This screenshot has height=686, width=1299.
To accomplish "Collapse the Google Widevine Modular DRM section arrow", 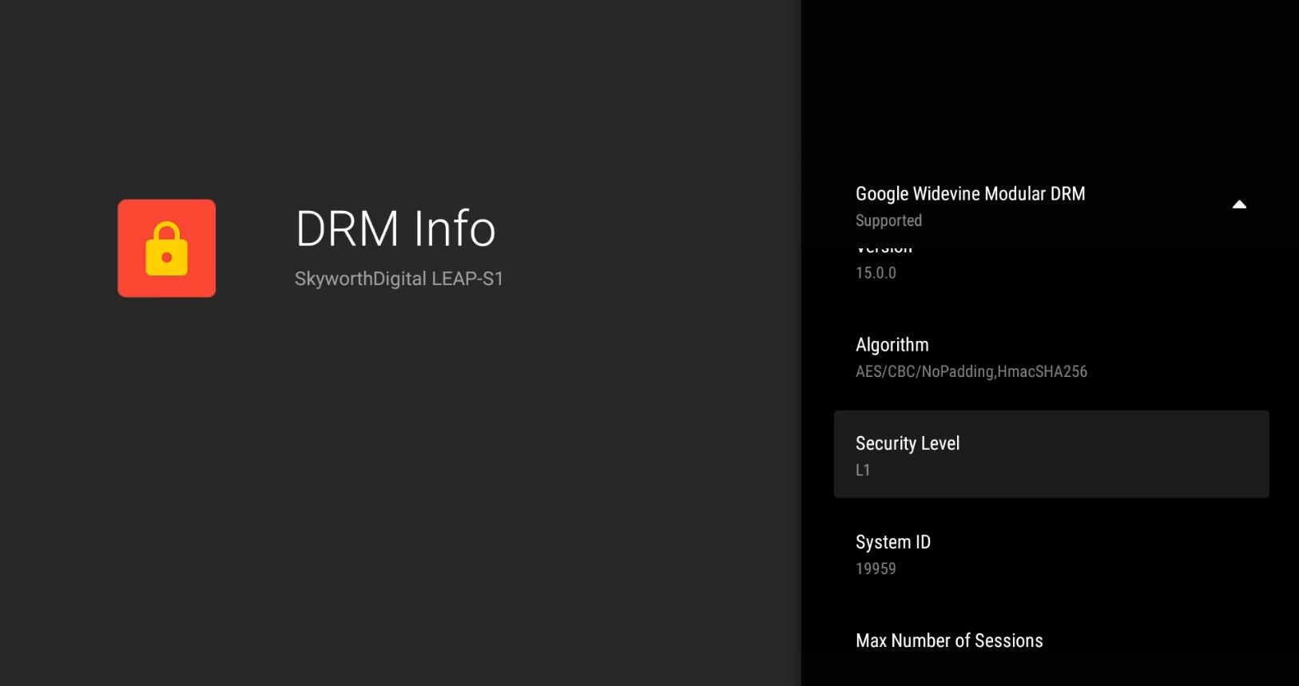I will [1239, 204].
